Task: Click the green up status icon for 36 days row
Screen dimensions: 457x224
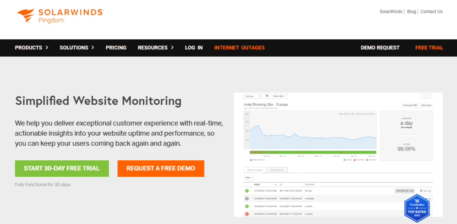Action: 247,191
